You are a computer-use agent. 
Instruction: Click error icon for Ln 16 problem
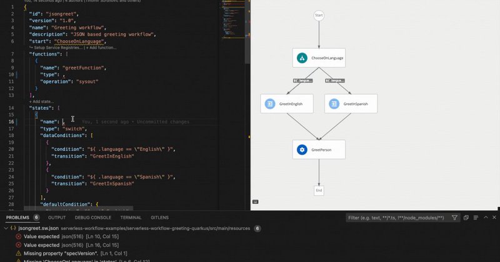(19, 245)
